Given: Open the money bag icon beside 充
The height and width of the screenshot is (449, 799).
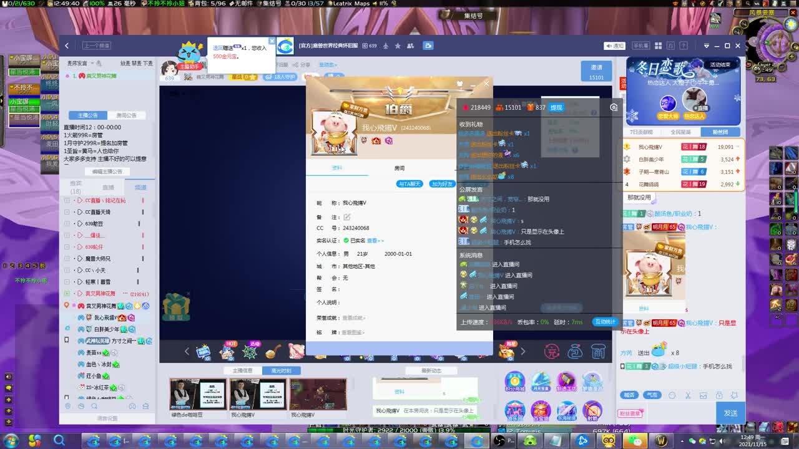Looking at the screenshot, I should (x=575, y=352).
